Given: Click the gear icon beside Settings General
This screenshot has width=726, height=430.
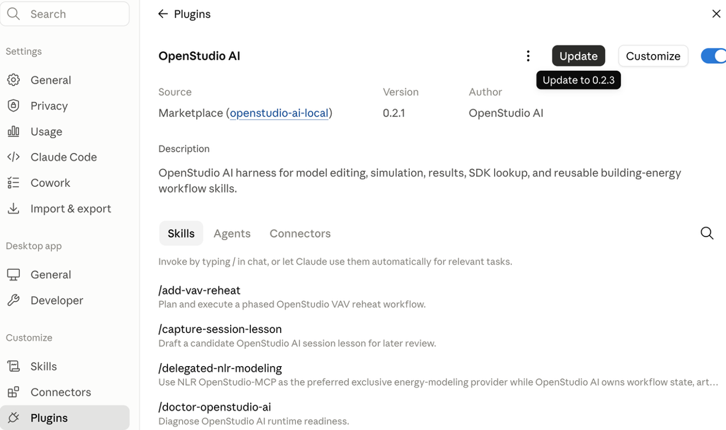Looking at the screenshot, I should pos(14,80).
